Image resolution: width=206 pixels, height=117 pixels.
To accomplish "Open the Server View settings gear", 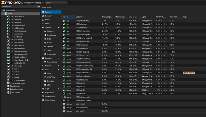I will pos(39,7).
